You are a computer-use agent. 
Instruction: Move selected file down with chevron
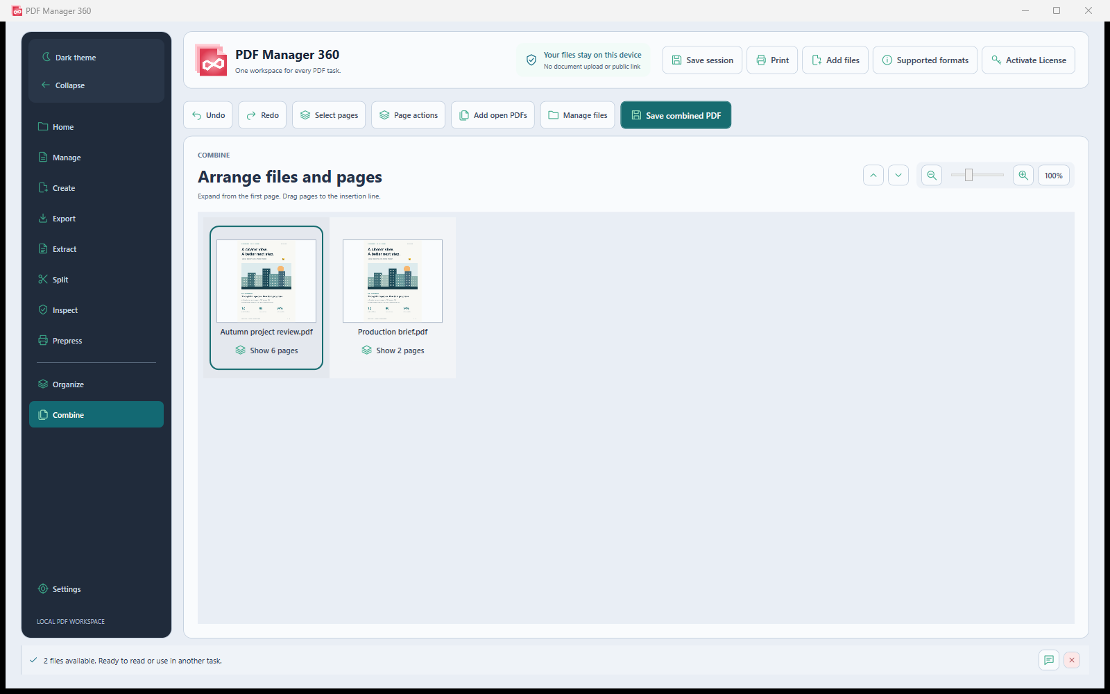(x=898, y=176)
